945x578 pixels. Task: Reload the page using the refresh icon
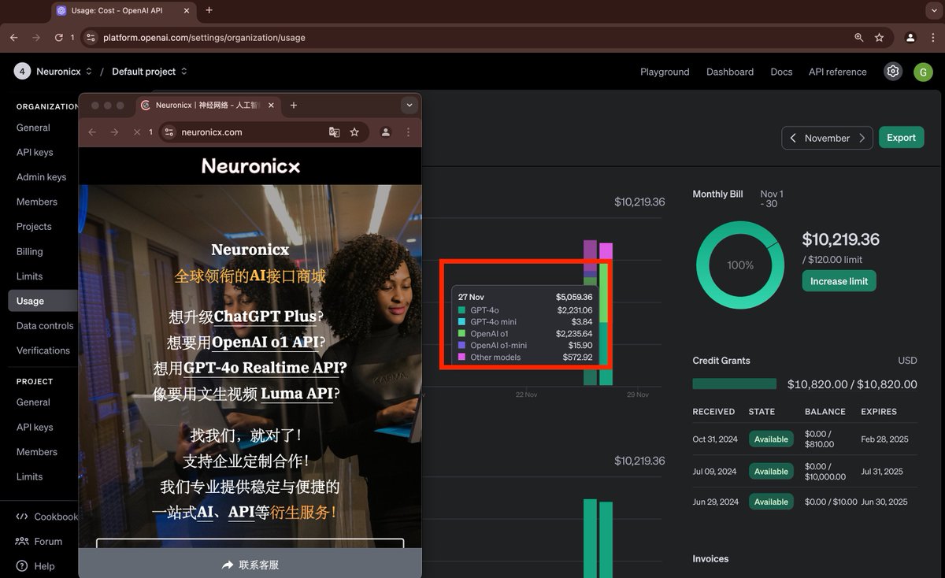click(58, 37)
